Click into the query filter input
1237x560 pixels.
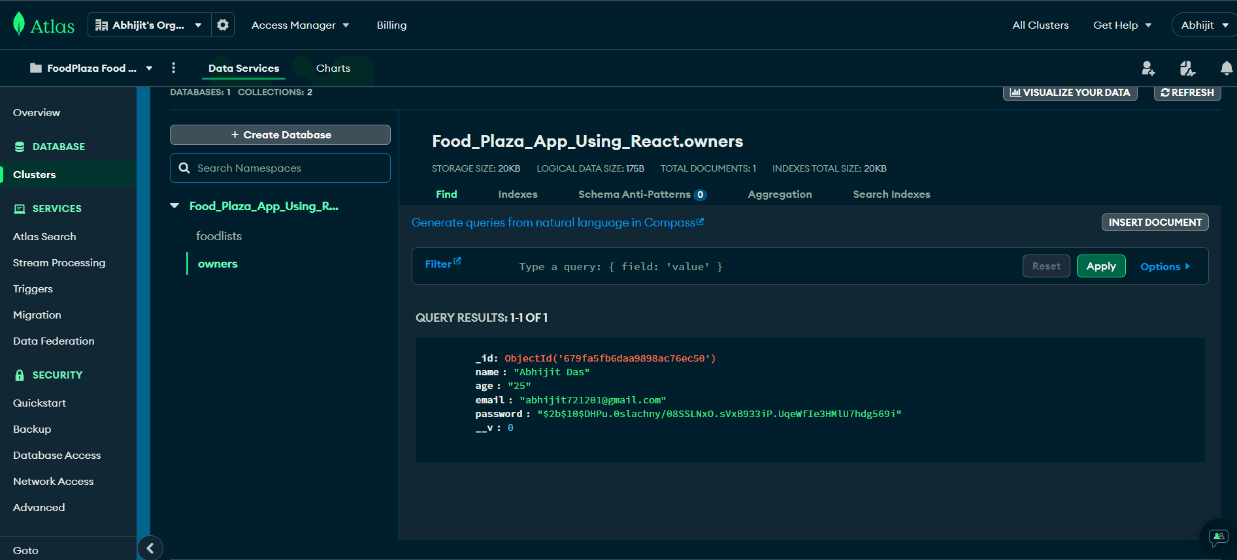click(765, 266)
